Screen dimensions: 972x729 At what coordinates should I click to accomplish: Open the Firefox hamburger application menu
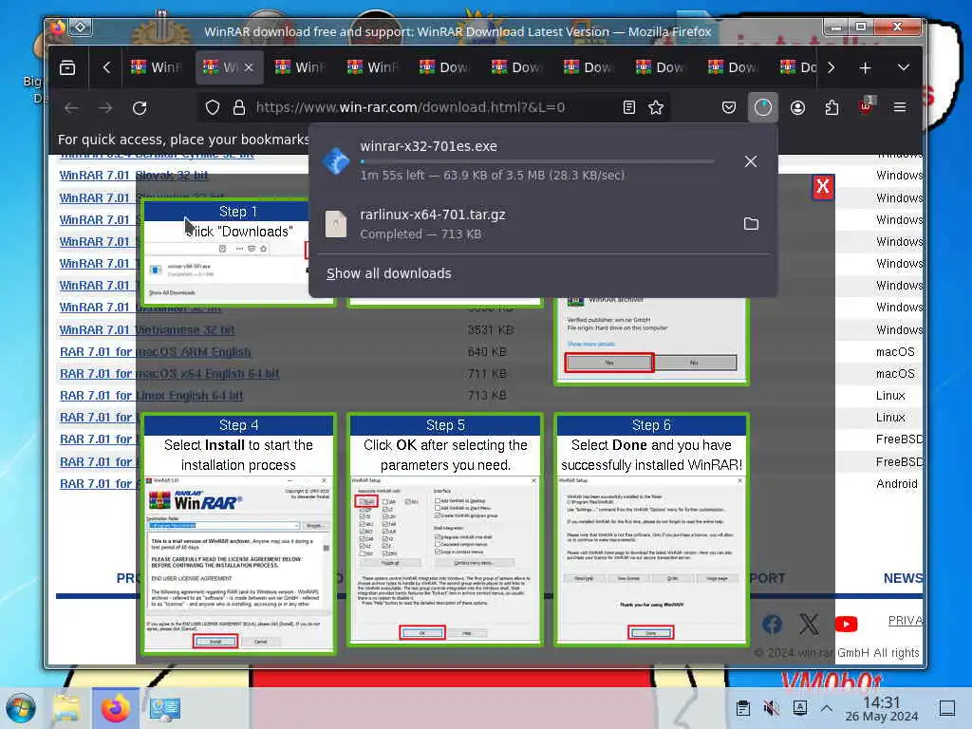coord(900,108)
